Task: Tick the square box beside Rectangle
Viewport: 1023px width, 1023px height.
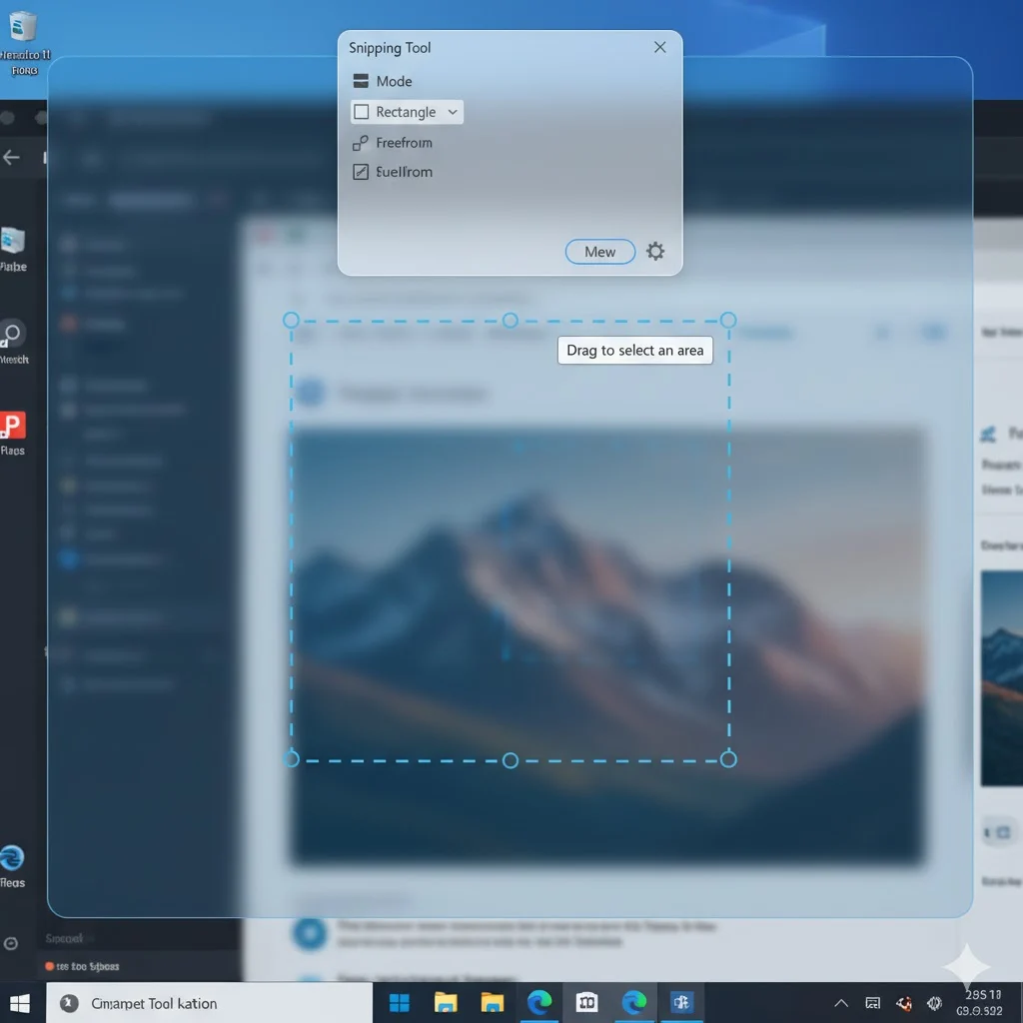Action: coord(362,112)
